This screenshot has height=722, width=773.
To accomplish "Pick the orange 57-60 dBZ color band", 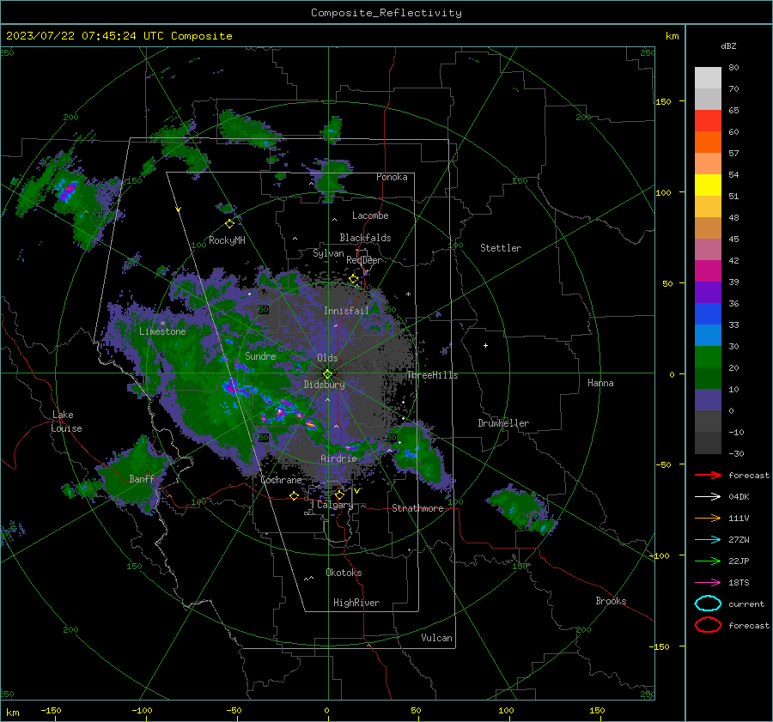I will pos(708,143).
